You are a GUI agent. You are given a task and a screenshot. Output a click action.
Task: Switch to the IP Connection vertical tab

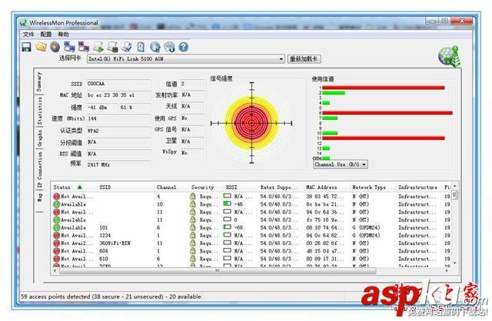[x=39, y=170]
